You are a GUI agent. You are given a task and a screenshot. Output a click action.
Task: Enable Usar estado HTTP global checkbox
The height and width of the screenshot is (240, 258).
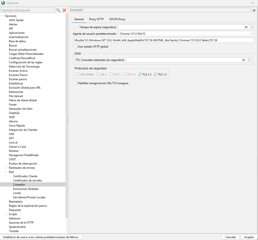pos(75,47)
